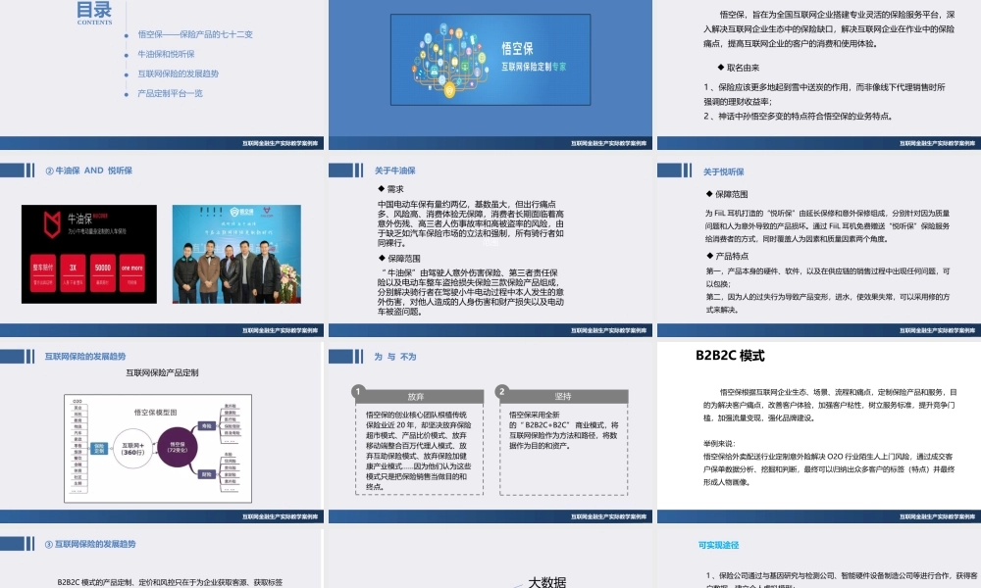Click the group photo of five men
Viewport: 981px width, 588px height.
click(236, 255)
